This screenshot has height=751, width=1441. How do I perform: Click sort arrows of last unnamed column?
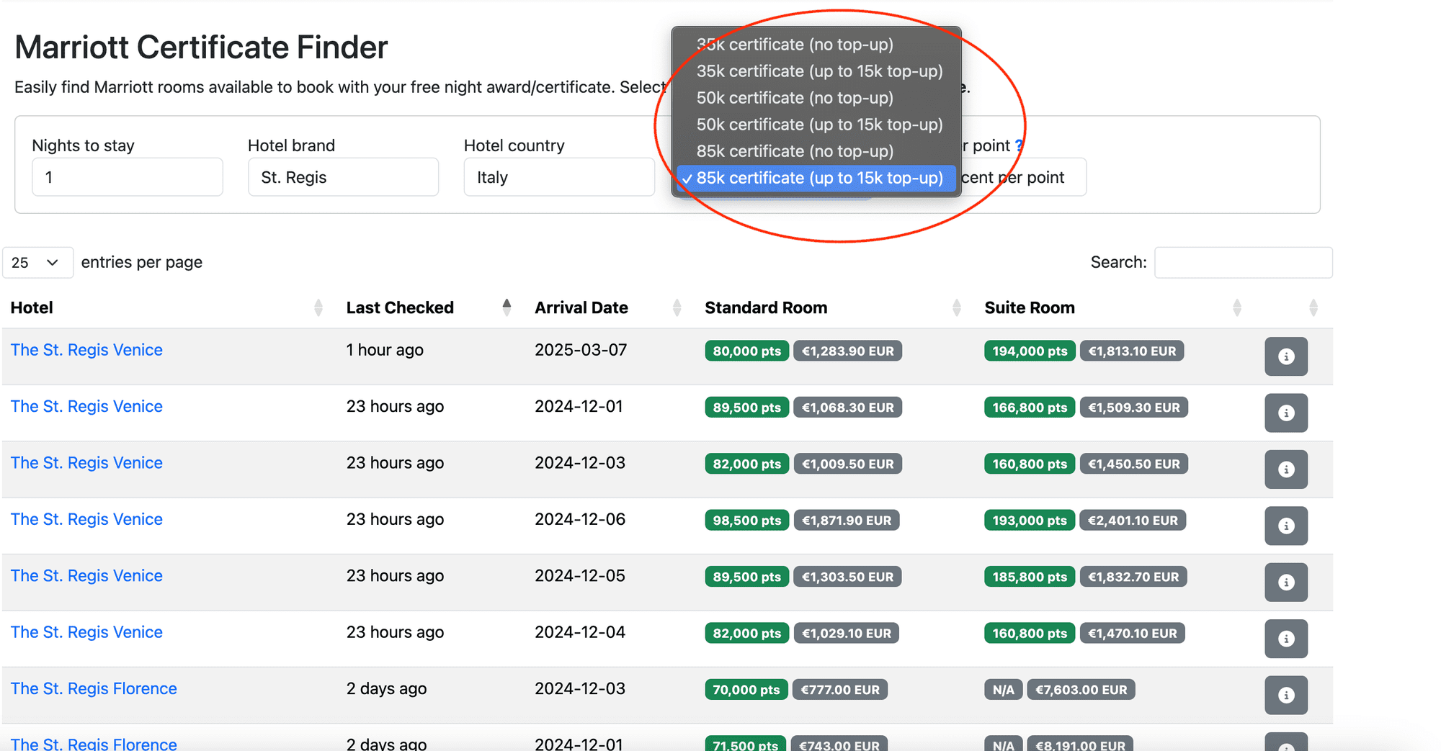coord(1313,307)
